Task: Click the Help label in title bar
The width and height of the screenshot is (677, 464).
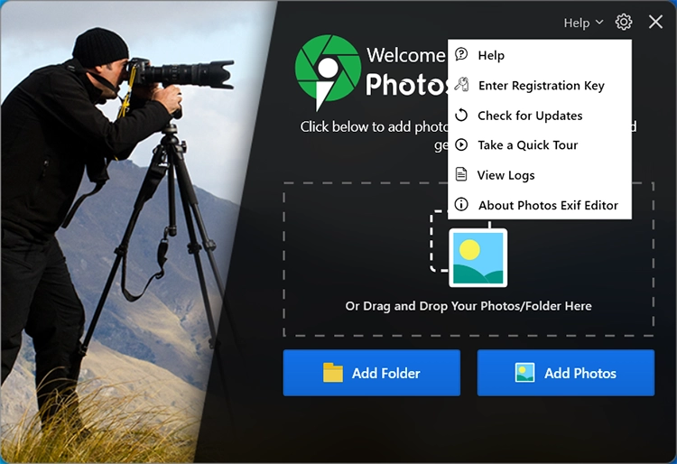Action: click(576, 23)
